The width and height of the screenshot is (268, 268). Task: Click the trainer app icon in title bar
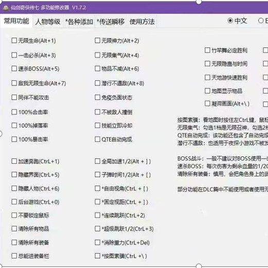click(x=6, y=8)
